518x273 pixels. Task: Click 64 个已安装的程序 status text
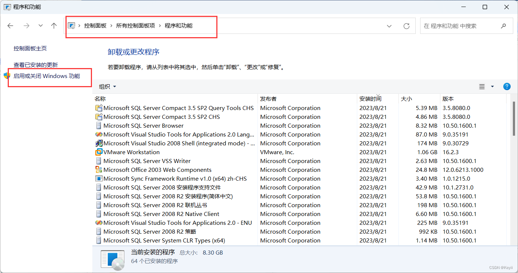click(155, 261)
